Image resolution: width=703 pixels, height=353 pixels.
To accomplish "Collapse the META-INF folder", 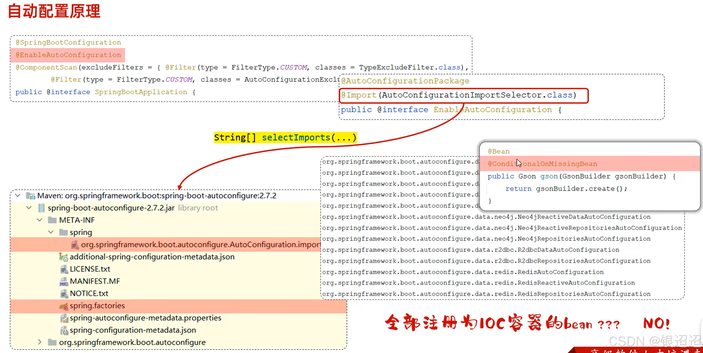I will [40, 220].
